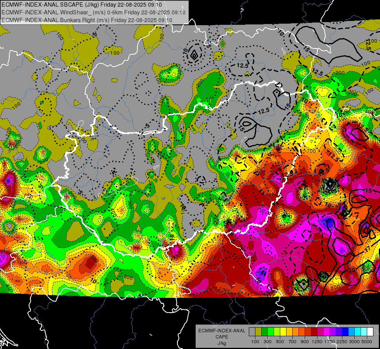
Task: Pick the bright magenta legend swatch
Action: click(x=327, y=332)
